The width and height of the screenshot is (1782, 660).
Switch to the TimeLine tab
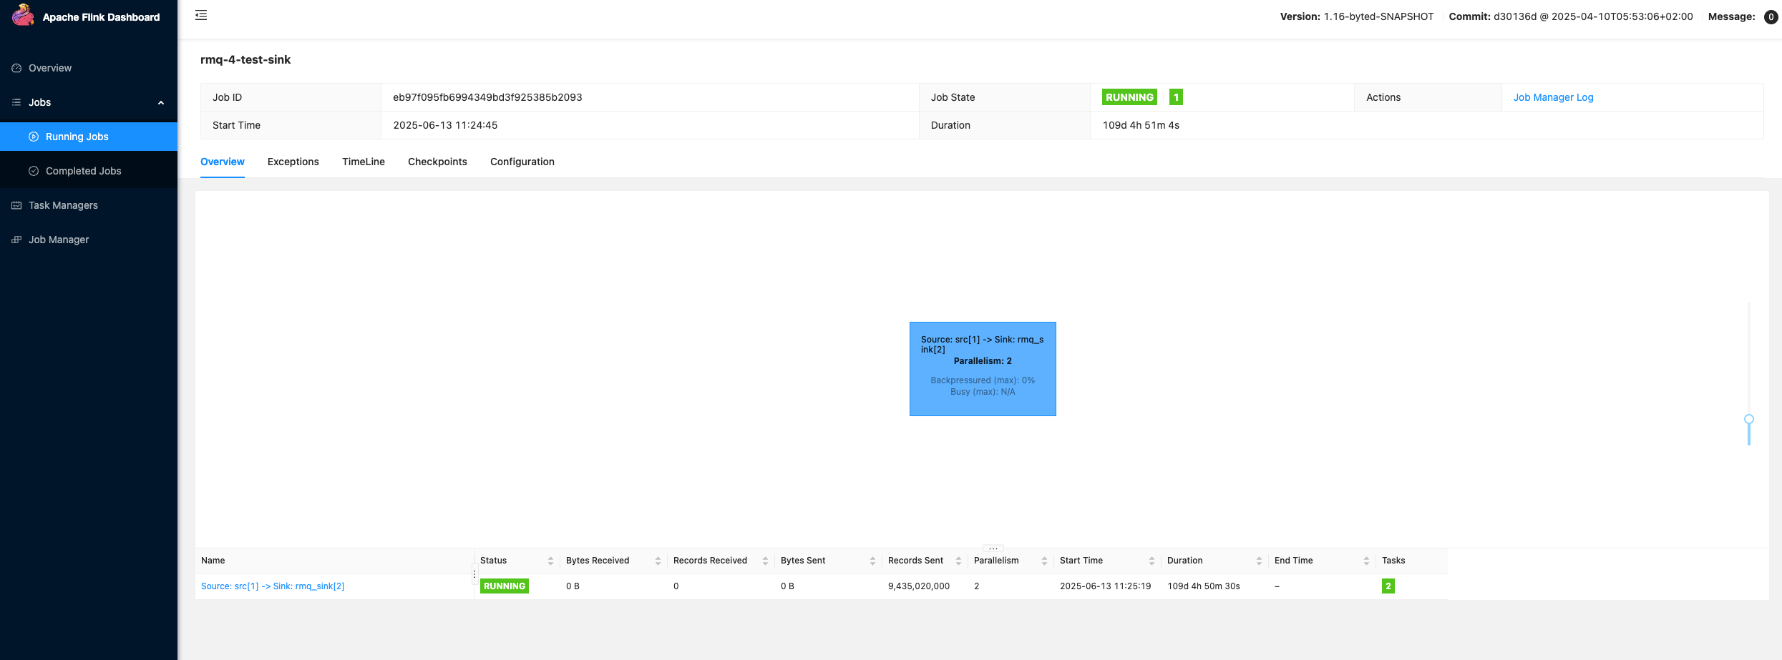pyautogui.click(x=364, y=162)
